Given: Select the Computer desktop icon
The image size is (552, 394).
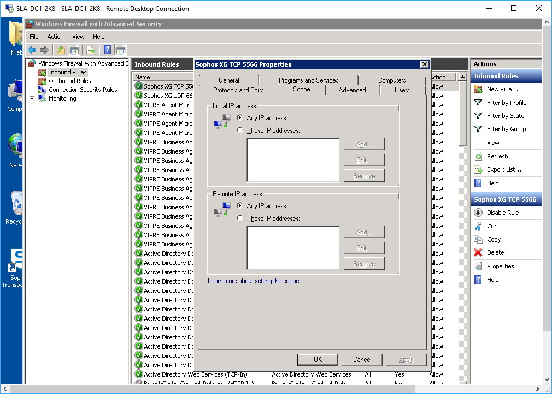Looking at the screenshot, I should pyautogui.click(x=15, y=96).
